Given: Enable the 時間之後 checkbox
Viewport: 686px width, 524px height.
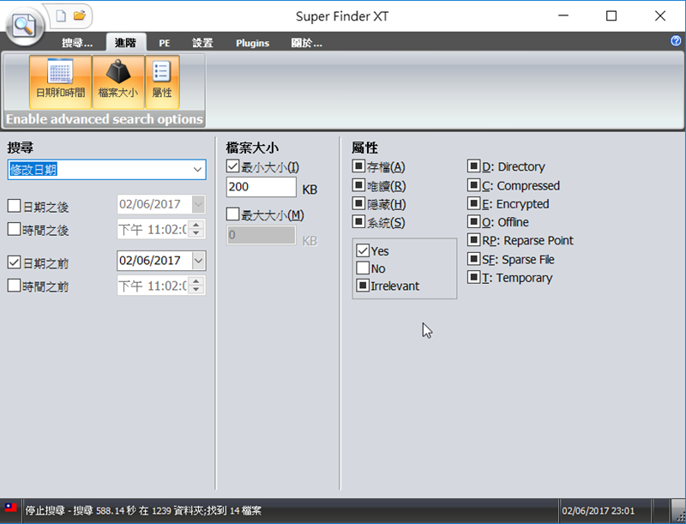Looking at the screenshot, I should pyautogui.click(x=14, y=229).
